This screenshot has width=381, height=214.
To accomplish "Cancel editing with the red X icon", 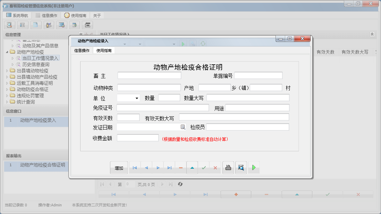I will pyautogui.click(x=215, y=168).
